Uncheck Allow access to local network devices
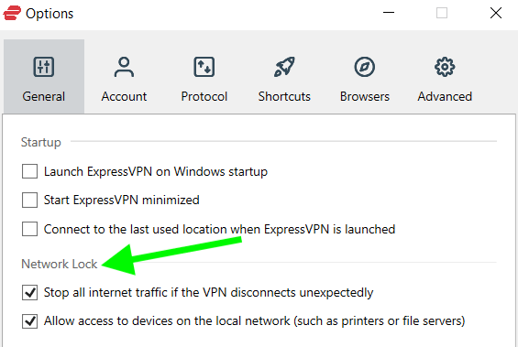 click(29, 321)
